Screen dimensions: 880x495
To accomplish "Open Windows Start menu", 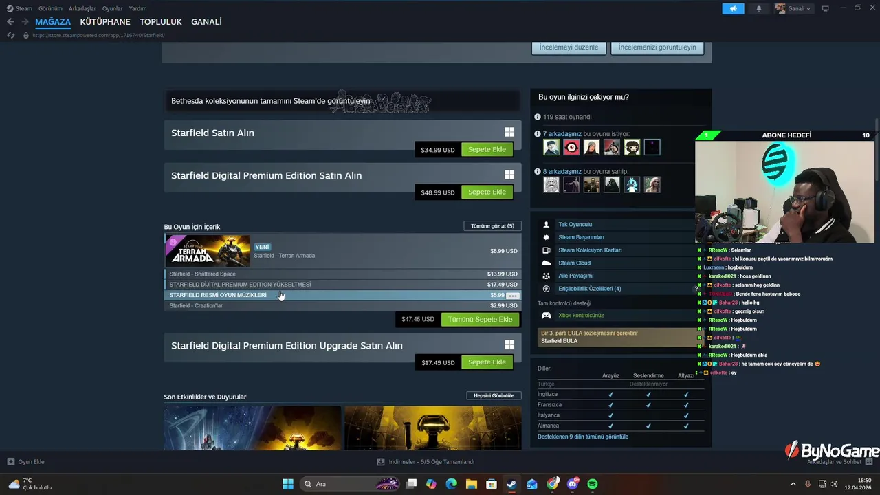I will (x=288, y=484).
